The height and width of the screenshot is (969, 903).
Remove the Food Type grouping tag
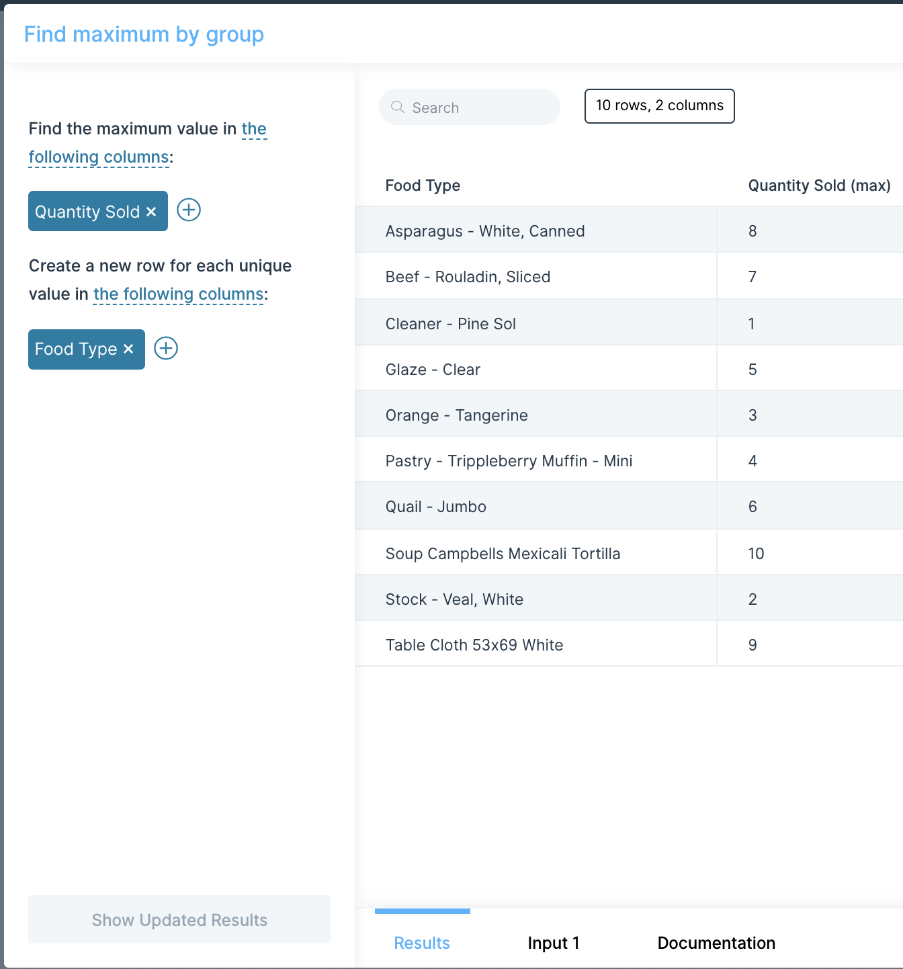pos(128,349)
